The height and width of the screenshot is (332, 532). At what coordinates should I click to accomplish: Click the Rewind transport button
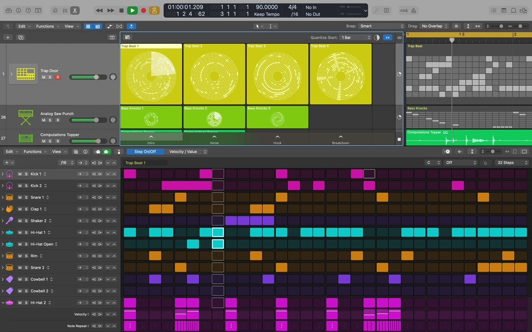[99, 10]
